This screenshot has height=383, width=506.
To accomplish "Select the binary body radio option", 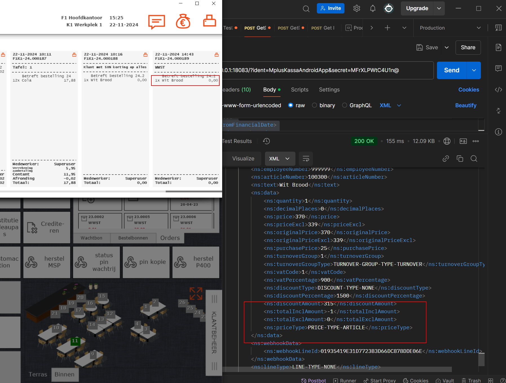I will [x=314, y=105].
